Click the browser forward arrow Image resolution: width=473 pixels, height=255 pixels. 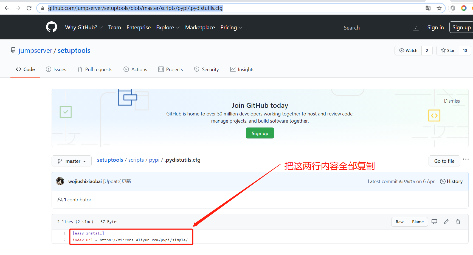tap(18, 8)
